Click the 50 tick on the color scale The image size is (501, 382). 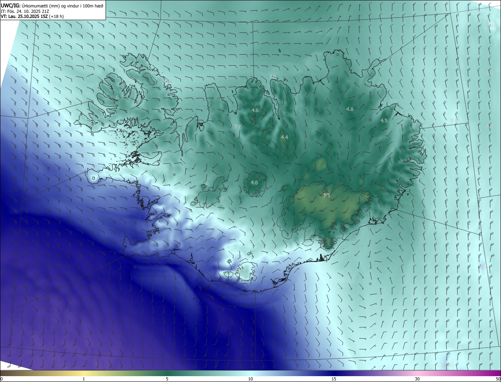click(498, 379)
